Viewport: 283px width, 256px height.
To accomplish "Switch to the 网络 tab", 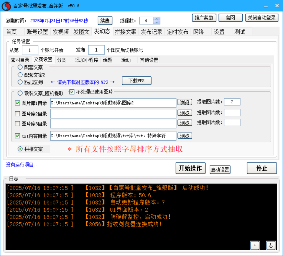I will pyautogui.click(x=201, y=32).
